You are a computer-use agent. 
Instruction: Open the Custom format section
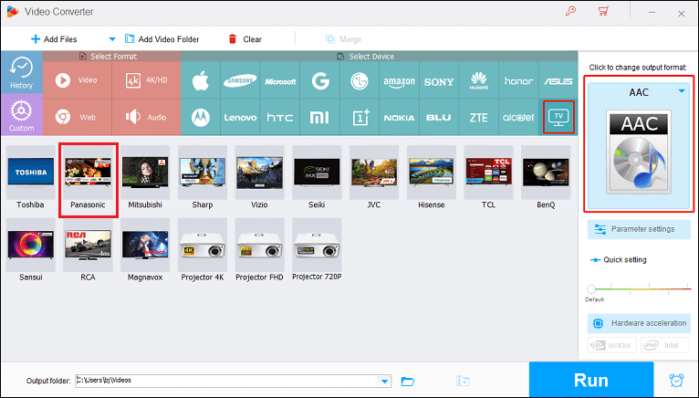(x=21, y=115)
